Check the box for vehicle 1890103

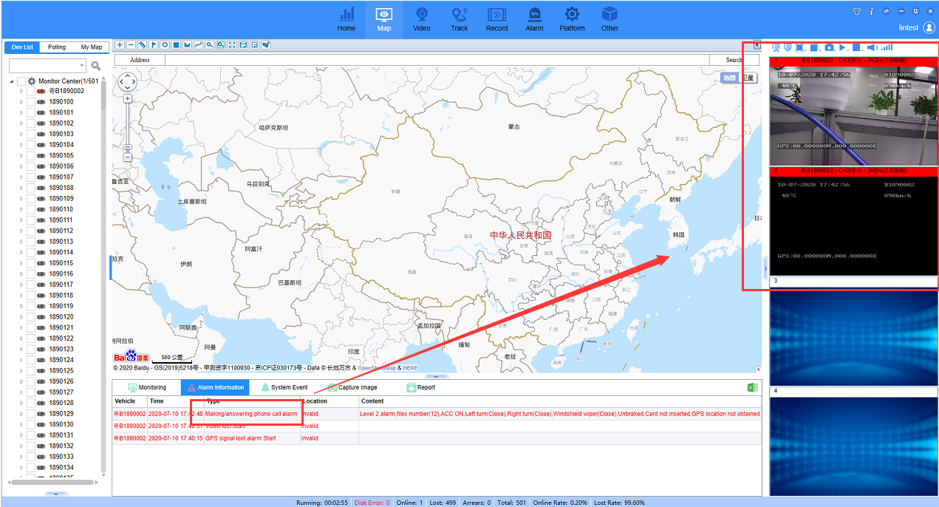pyautogui.click(x=30, y=134)
